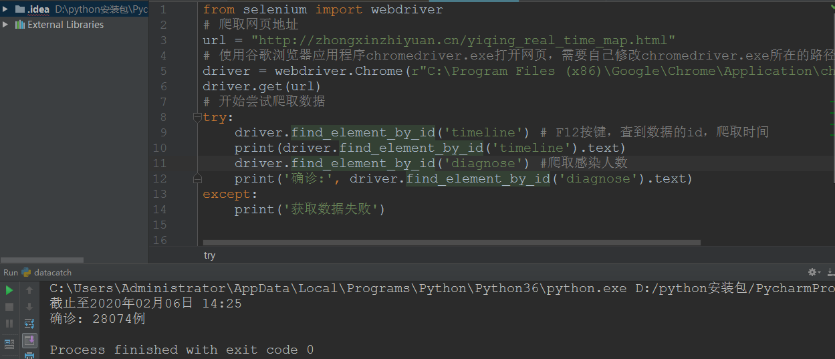Click line number 9 in the gutter
835x359 pixels.
pos(163,132)
